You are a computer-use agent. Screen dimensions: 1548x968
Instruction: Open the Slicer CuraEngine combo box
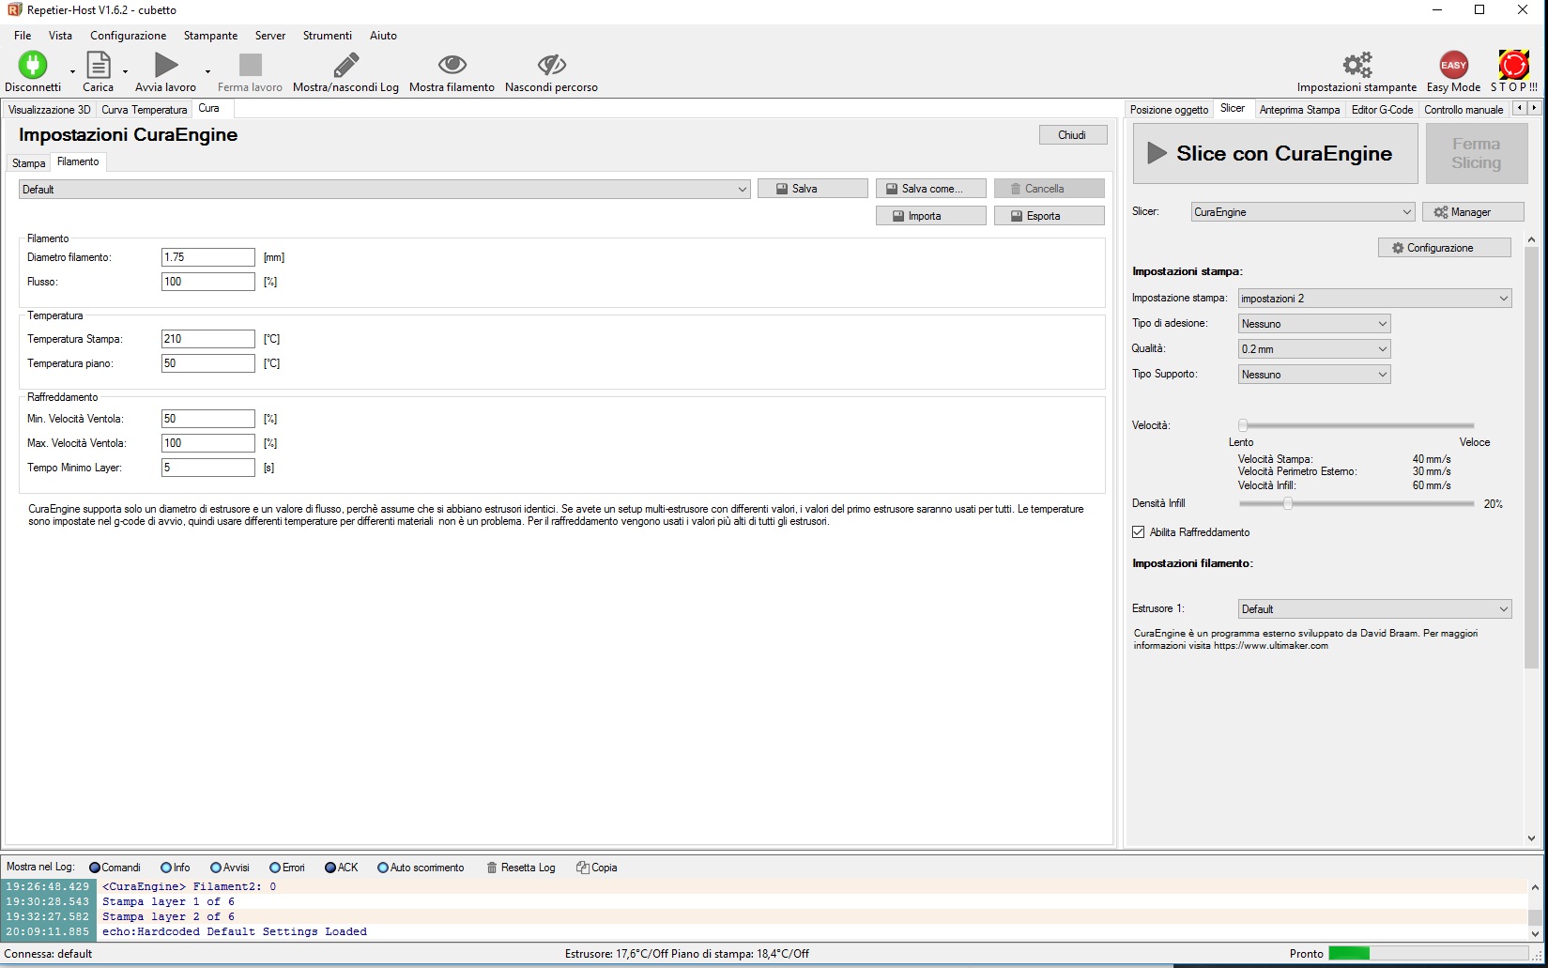click(x=1302, y=212)
